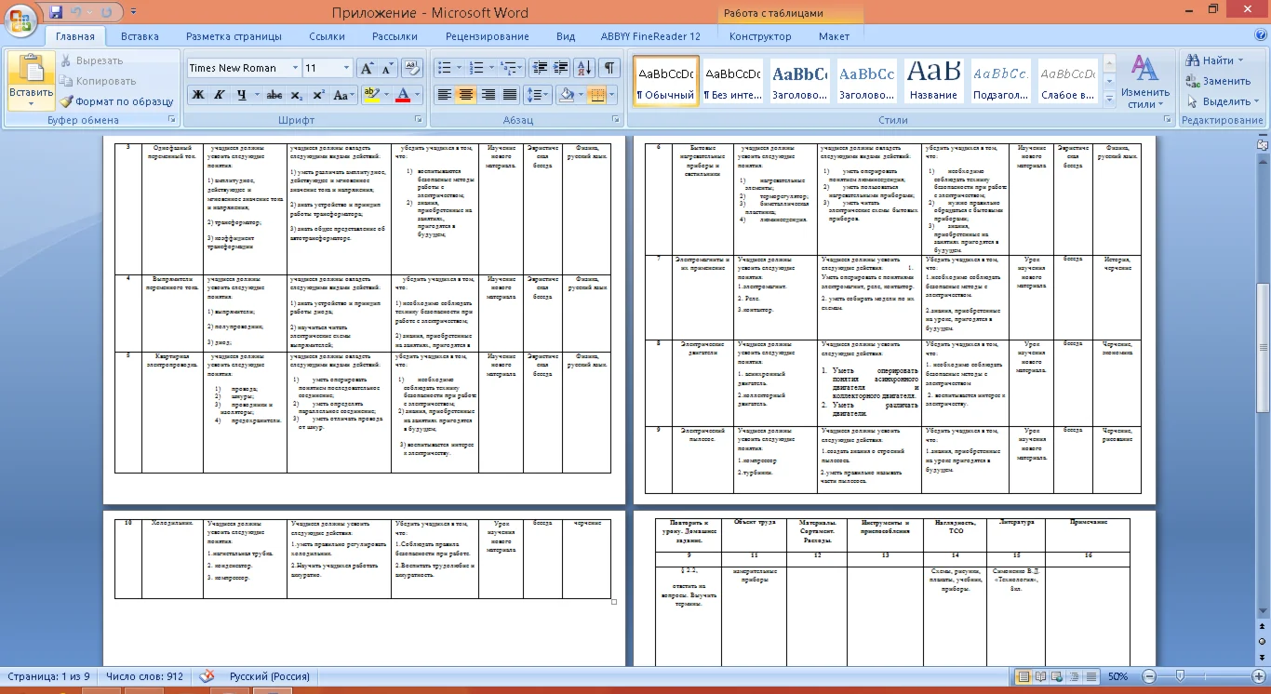Click the Grow Font icon
The height and width of the screenshot is (694, 1271).
point(367,68)
